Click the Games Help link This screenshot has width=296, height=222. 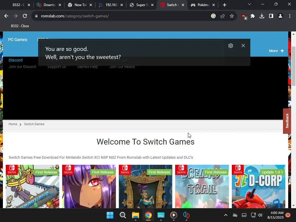87,67
